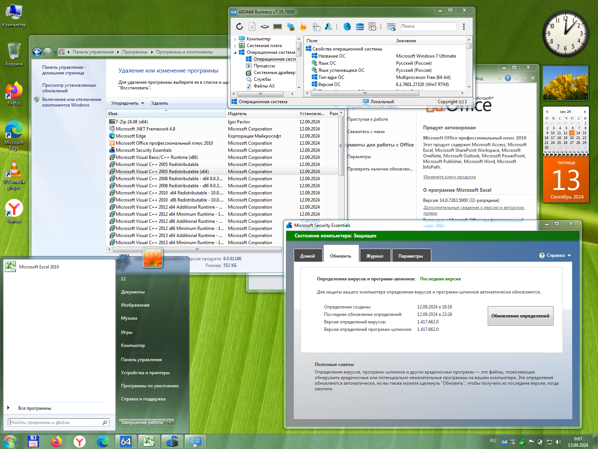Select Процессы in the AIDA64 tree

pos(264,66)
